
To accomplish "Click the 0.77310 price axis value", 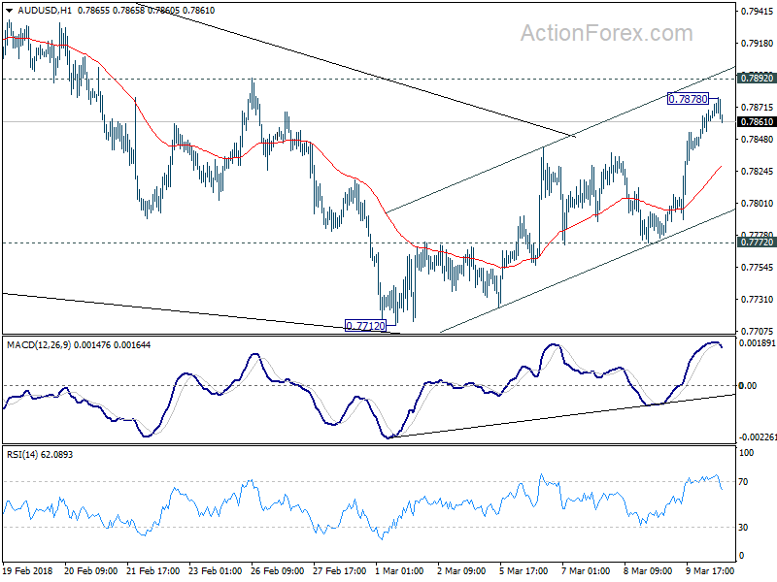I will (x=757, y=300).
